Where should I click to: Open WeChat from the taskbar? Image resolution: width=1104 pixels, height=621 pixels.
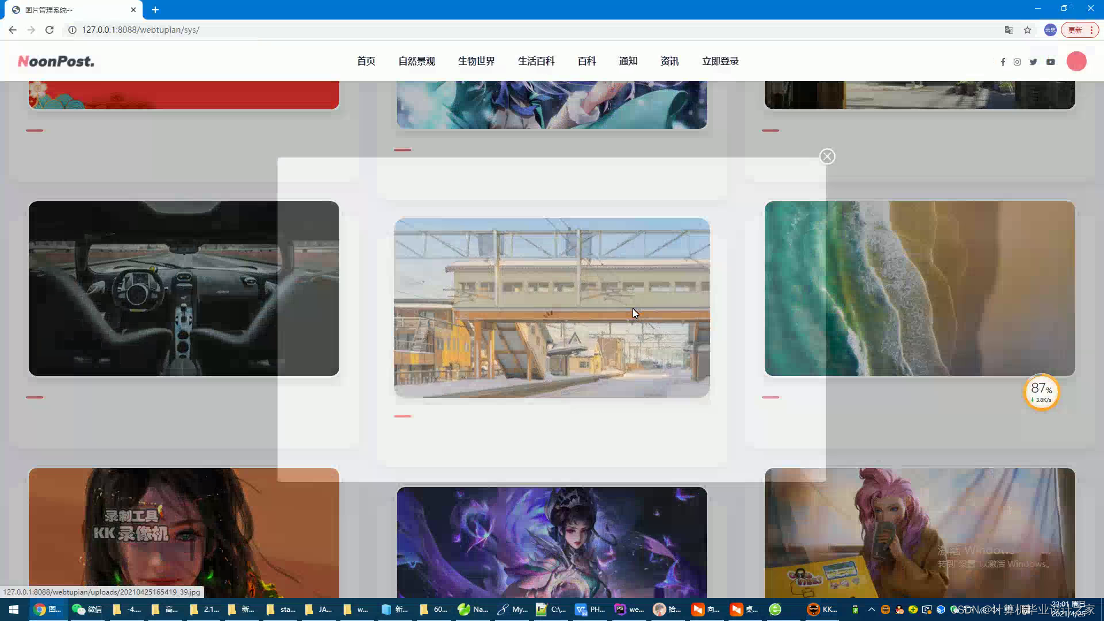tap(87, 609)
